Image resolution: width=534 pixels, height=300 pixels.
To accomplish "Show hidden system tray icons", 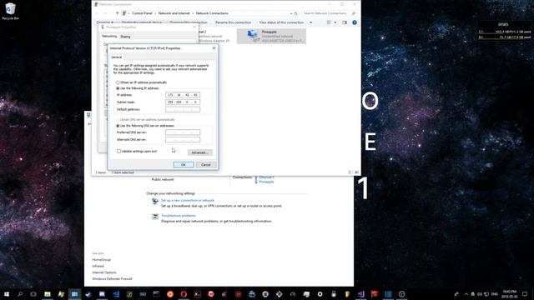I will point(466,294).
